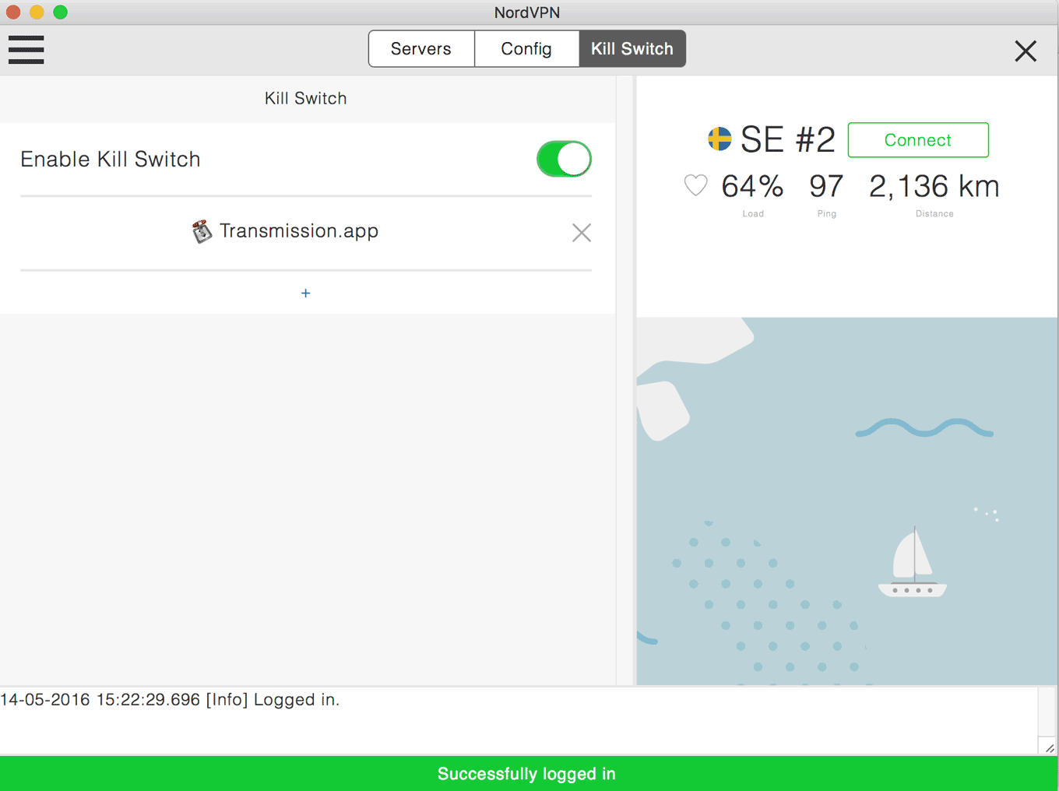Click the 64% load value
The image size is (1059, 791).
click(752, 186)
